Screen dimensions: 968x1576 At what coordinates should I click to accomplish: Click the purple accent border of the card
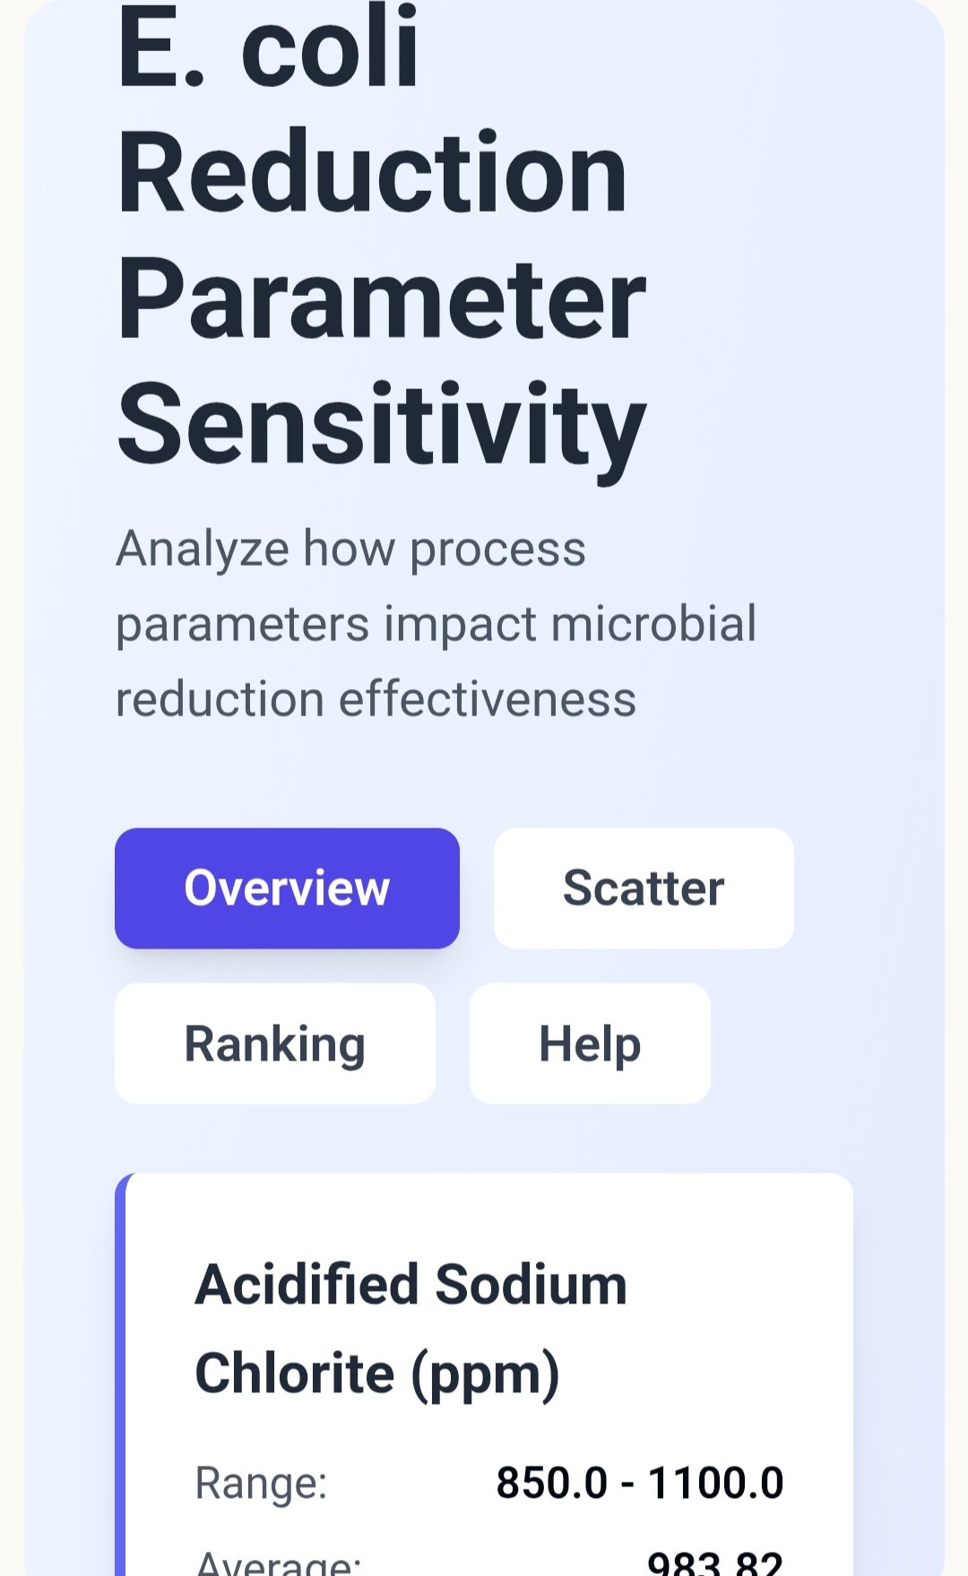[x=120, y=1381]
